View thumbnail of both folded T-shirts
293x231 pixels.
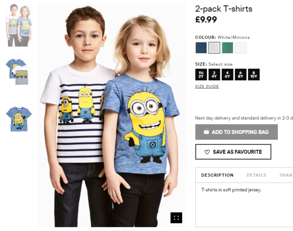pyautogui.click(x=19, y=72)
